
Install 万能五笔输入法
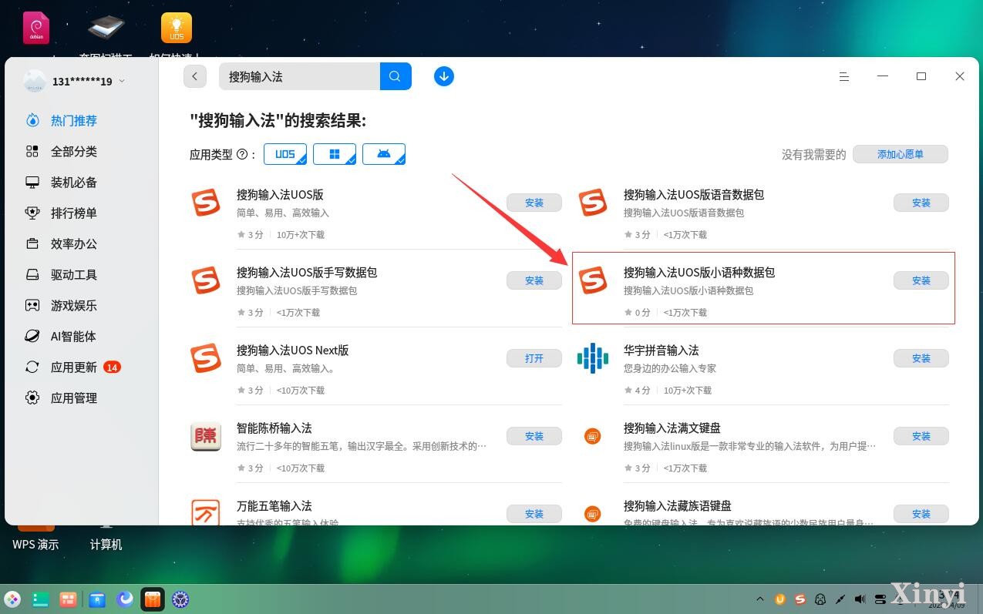tap(534, 514)
